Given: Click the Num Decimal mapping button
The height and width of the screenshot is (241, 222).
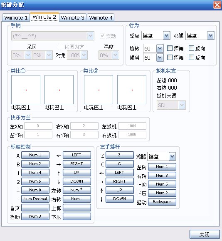Looking at the screenshot, I should point(35,199).
